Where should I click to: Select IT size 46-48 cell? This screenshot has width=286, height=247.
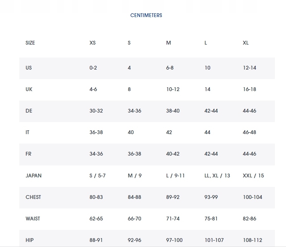(x=249, y=132)
